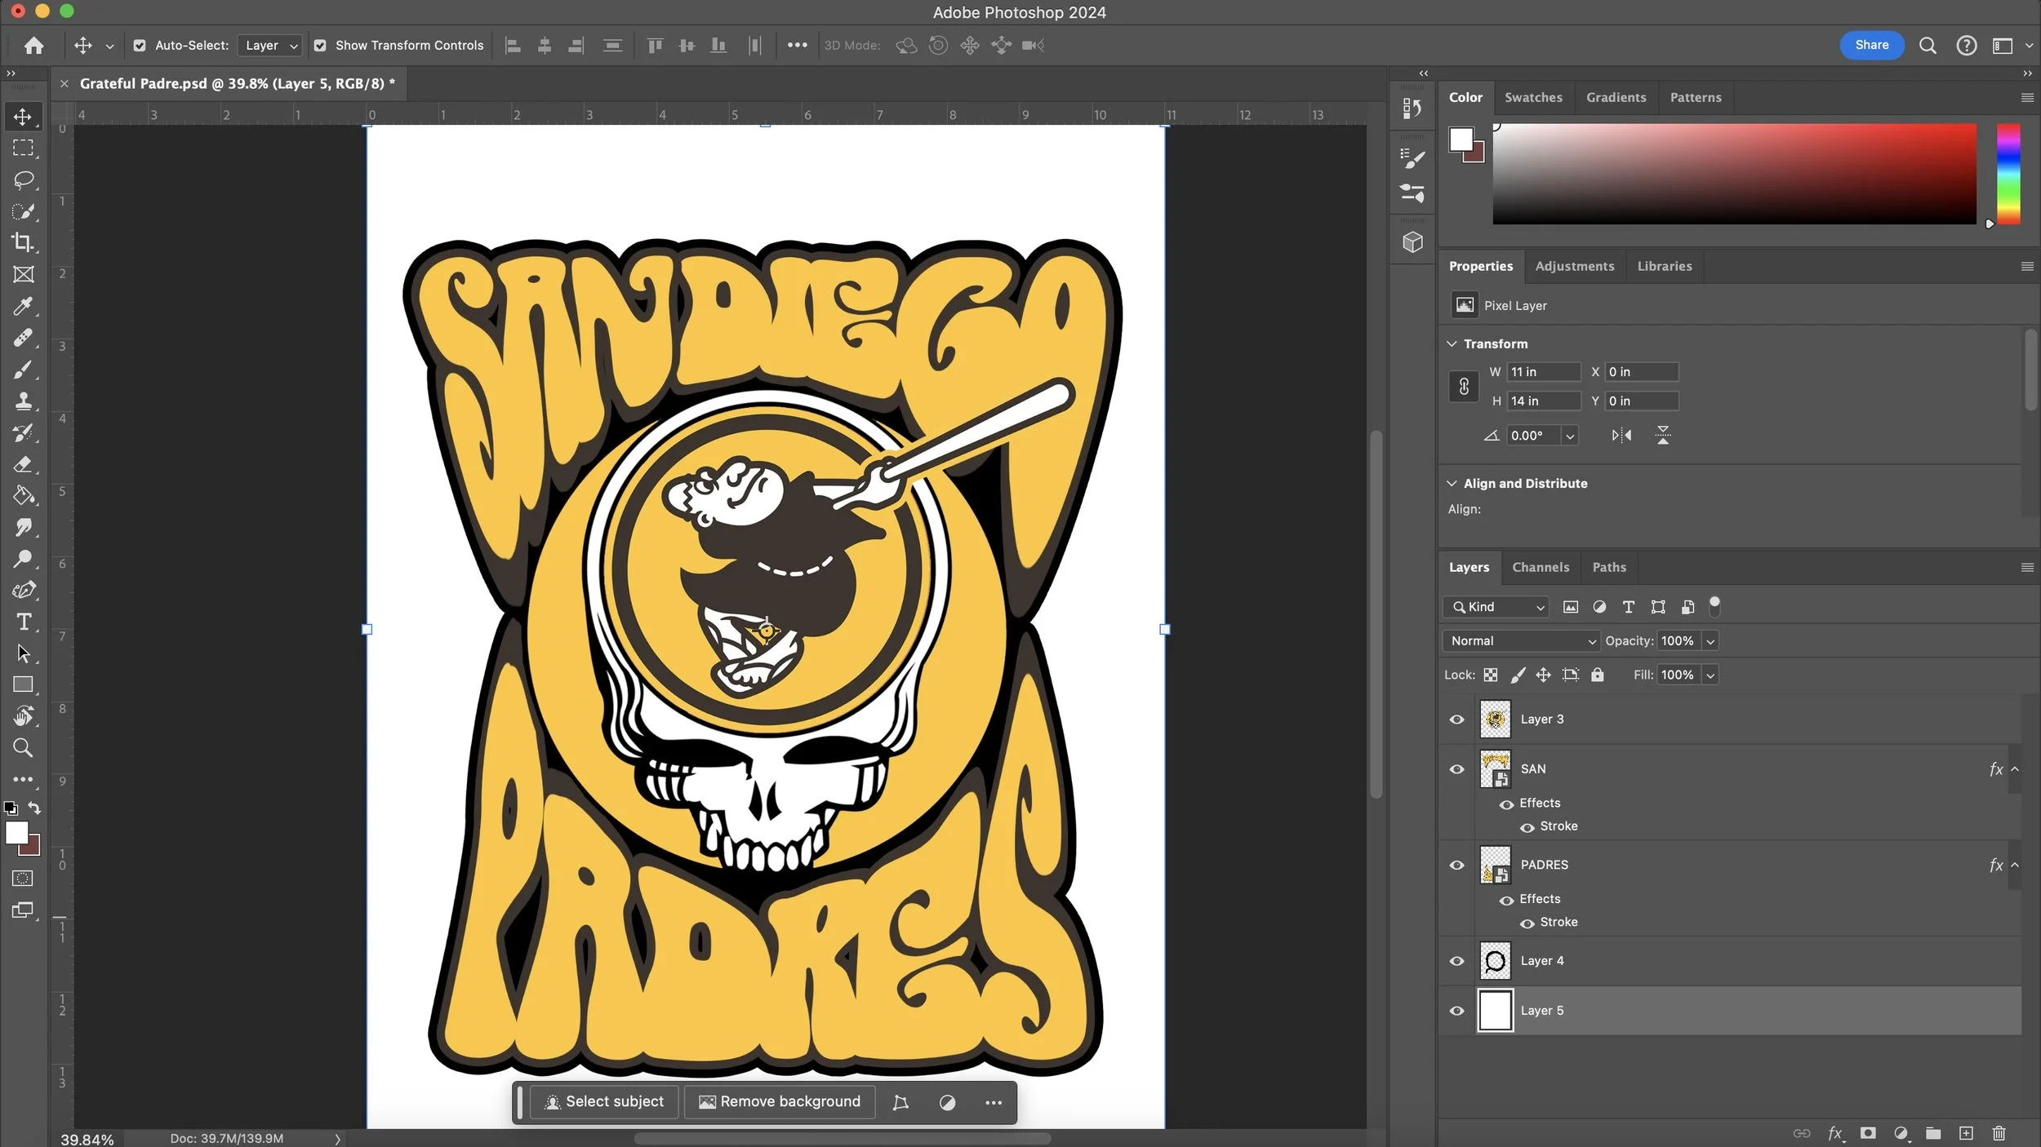Delete layer using trash icon

(1999, 1133)
